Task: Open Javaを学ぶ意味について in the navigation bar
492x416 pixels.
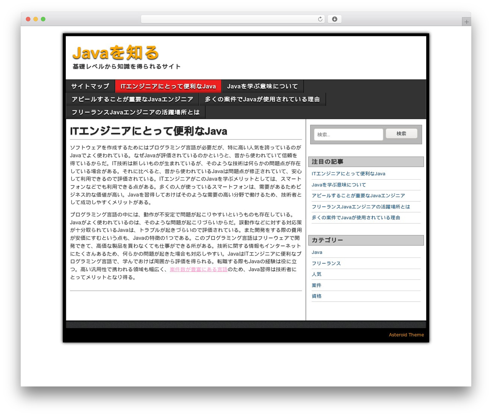Action: click(262, 86)
